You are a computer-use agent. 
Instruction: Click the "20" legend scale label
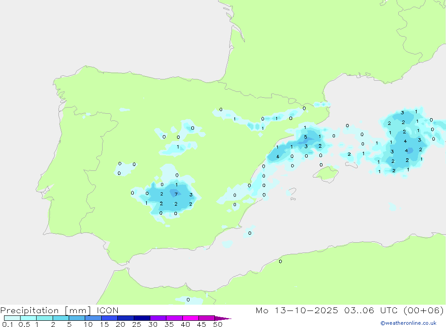tap(120, 324)
